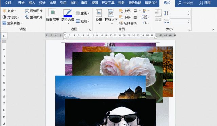Click the right indent marker on ruler

point(156,37)
